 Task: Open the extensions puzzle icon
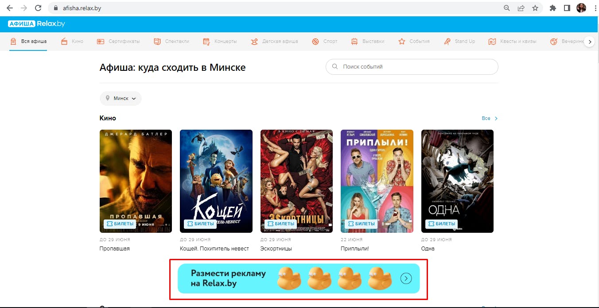point(553,8)
